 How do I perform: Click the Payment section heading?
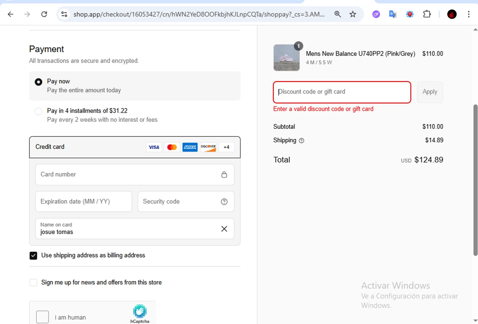[x=47, y=49]
